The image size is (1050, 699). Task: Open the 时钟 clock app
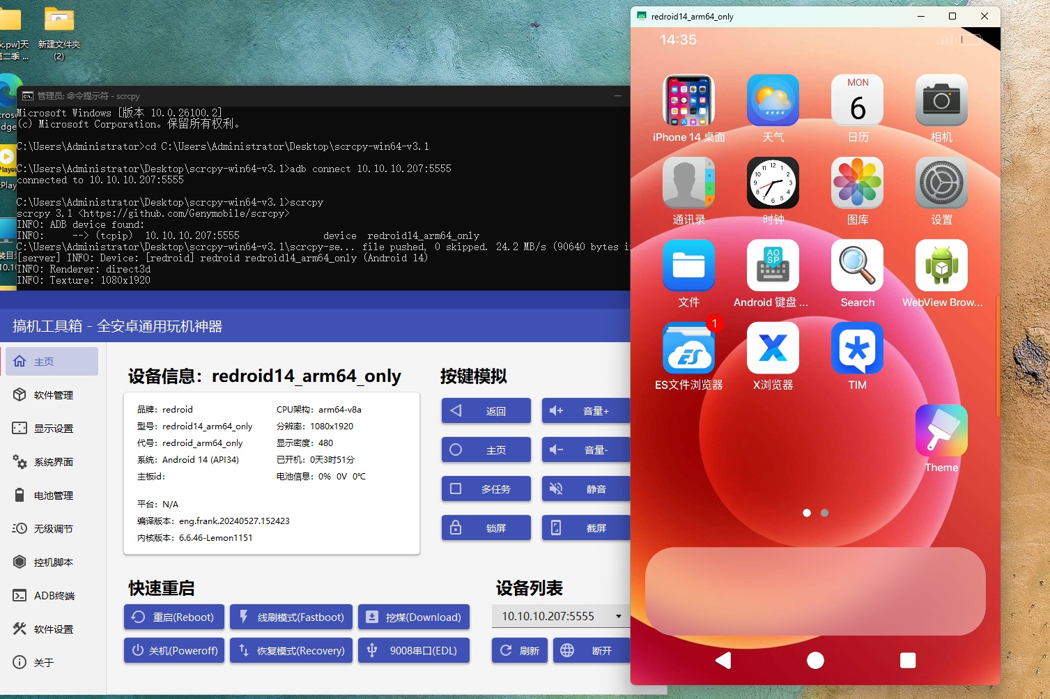point(773,183)
